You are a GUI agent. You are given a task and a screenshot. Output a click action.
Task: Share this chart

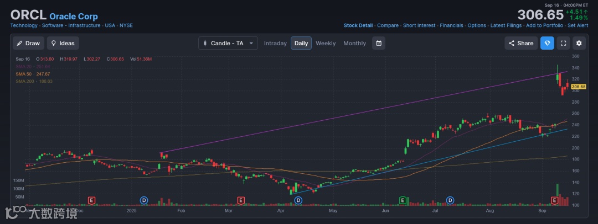(x=521, y=43)
